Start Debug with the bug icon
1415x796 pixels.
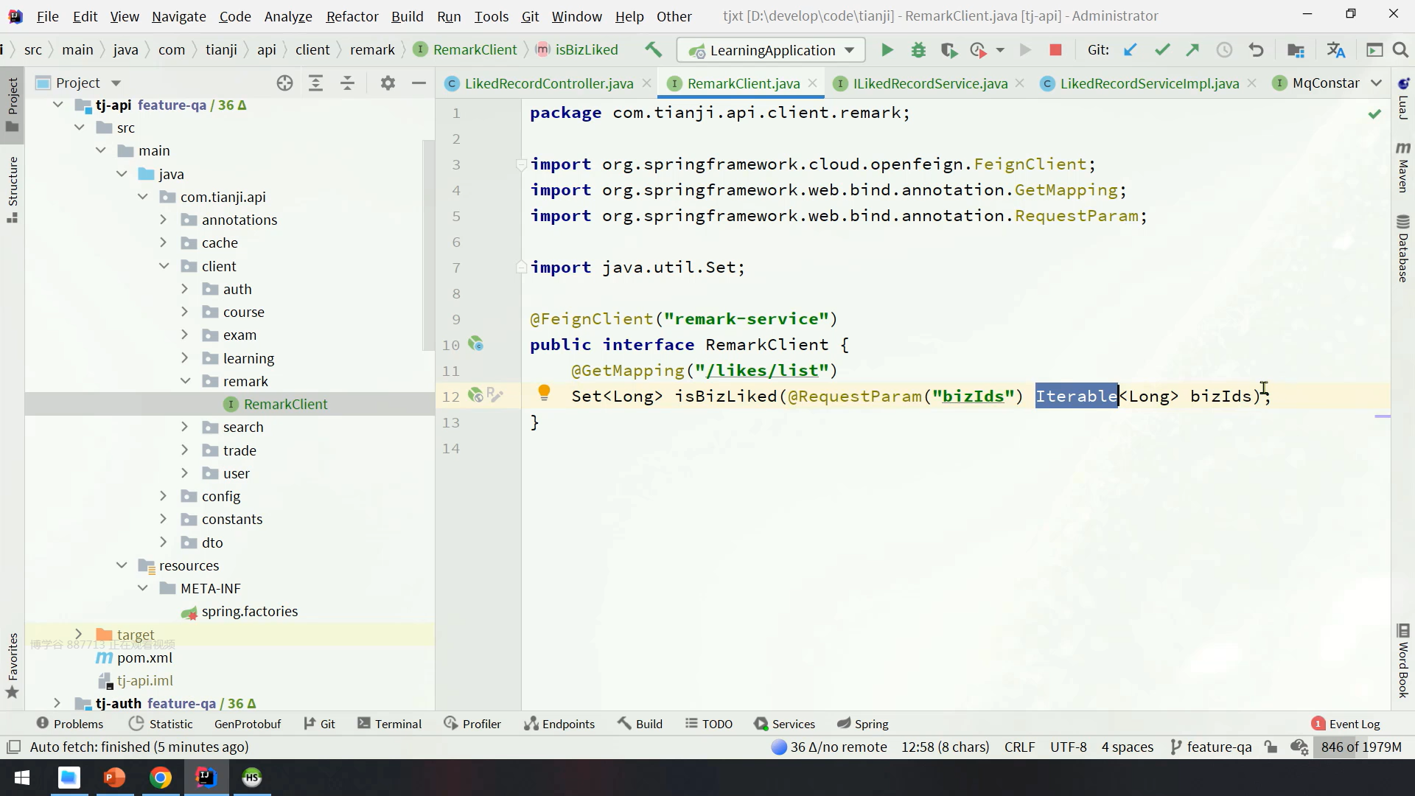(x=918, y=50)
